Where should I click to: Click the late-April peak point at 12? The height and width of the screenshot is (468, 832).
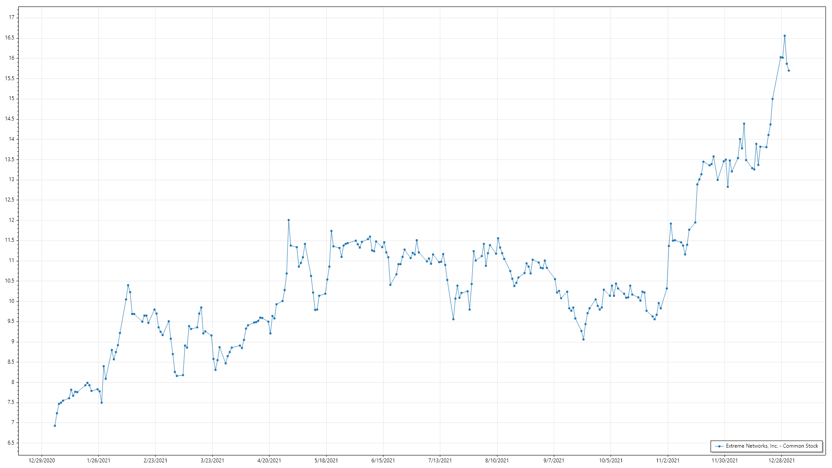[x=289, y=220]
